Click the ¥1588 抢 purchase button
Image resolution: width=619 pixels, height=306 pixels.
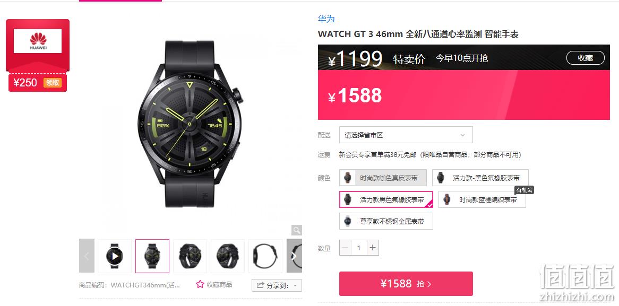pyautogui.click(x=406, y=284)
